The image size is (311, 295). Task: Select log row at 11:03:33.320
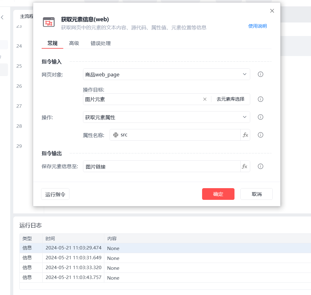click(165, 268)
